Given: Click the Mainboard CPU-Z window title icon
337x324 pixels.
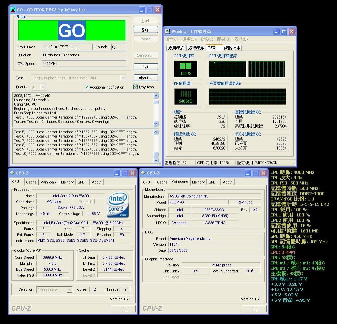Looking at the screenshot, I should [x=143, y=173].
